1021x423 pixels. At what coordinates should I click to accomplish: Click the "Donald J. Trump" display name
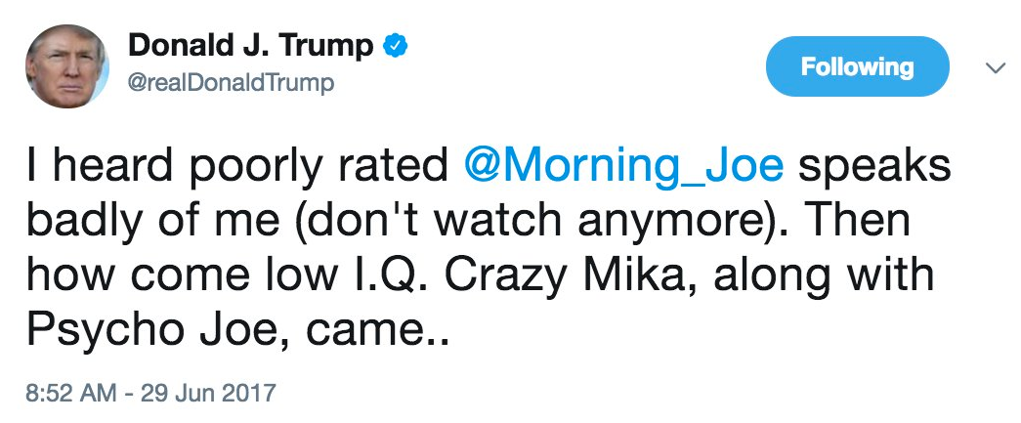[x=251, y=45]
